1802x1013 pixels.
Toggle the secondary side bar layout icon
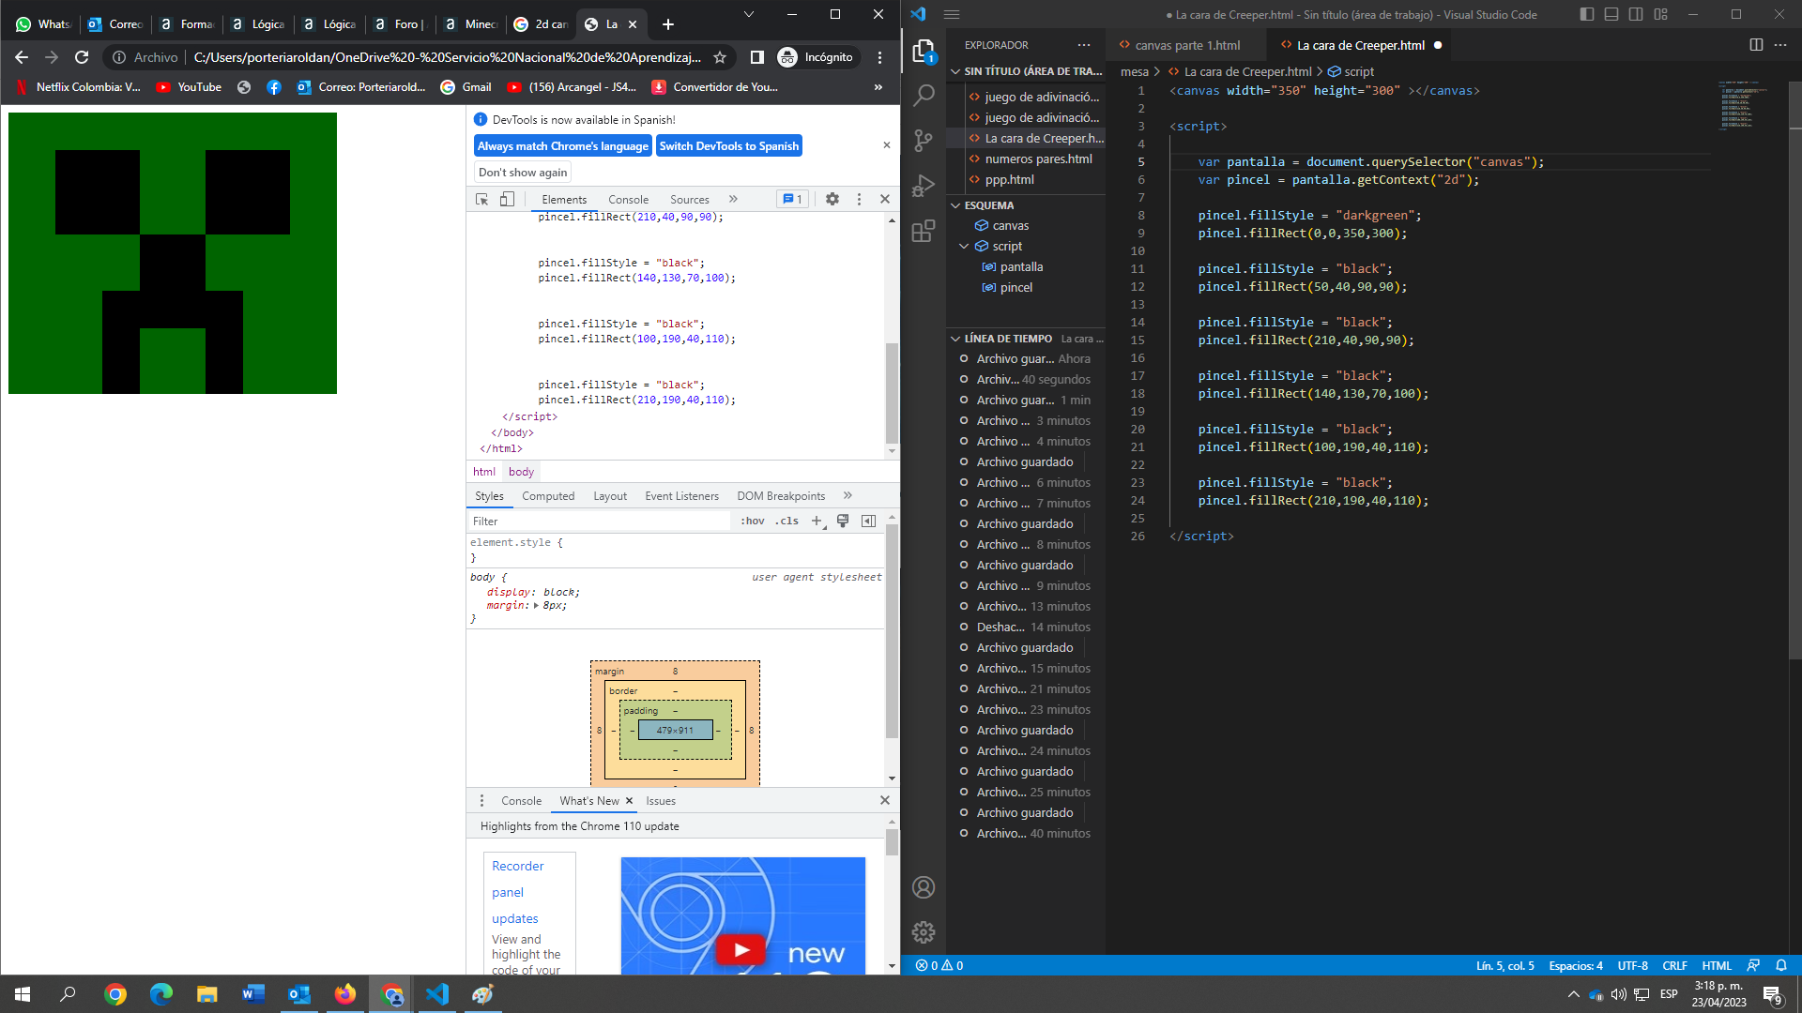coord(1636,14)
